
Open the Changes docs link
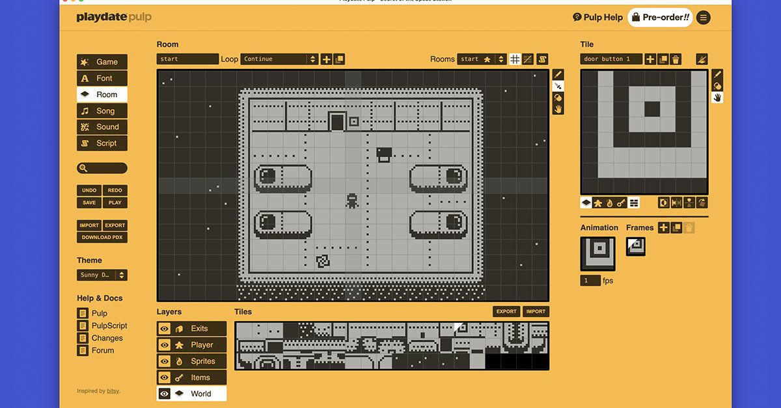pyautogui.click(x=100, y=338)
